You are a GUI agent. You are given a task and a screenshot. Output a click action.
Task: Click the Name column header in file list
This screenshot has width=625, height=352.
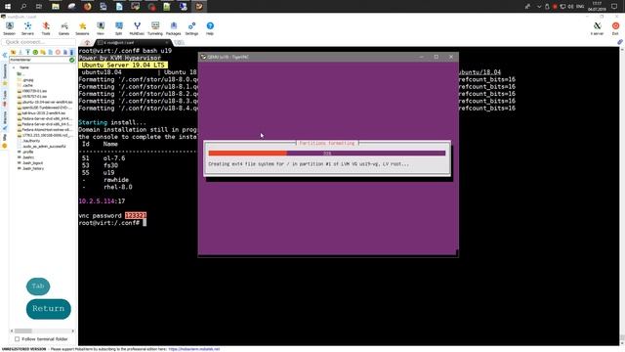pyautogui.click(x=24, y=67)
